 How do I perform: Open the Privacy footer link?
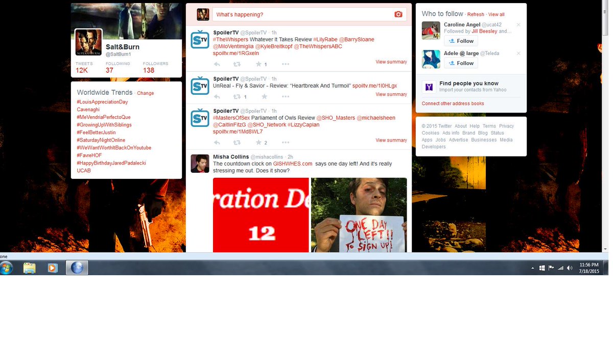click(x=506, y=126)
